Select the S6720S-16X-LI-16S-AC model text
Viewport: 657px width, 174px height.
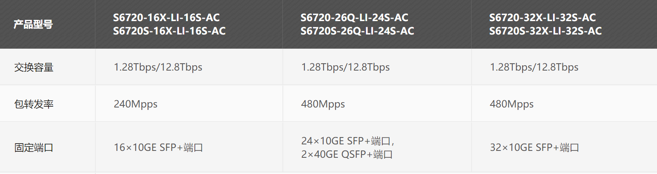pyautogui.click(x=169, y=31)
